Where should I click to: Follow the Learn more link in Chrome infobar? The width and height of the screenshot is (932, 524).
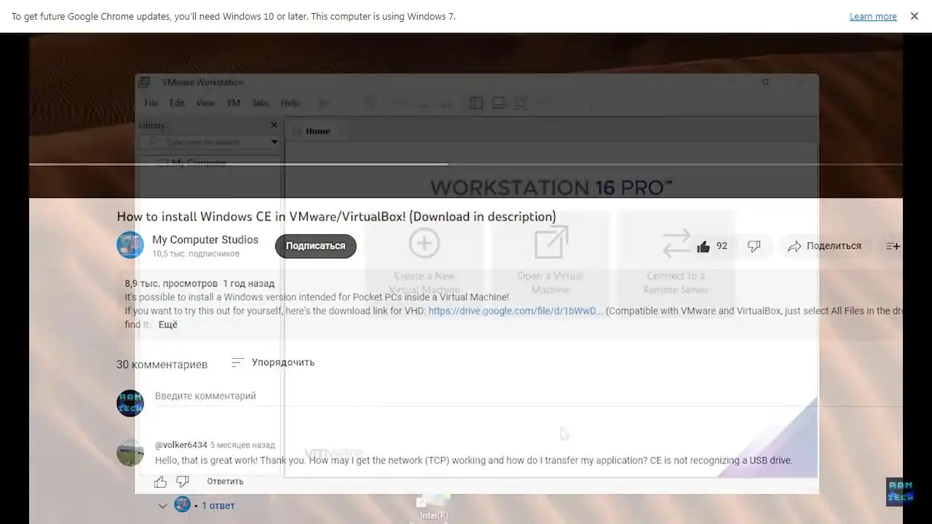(873, 16)
